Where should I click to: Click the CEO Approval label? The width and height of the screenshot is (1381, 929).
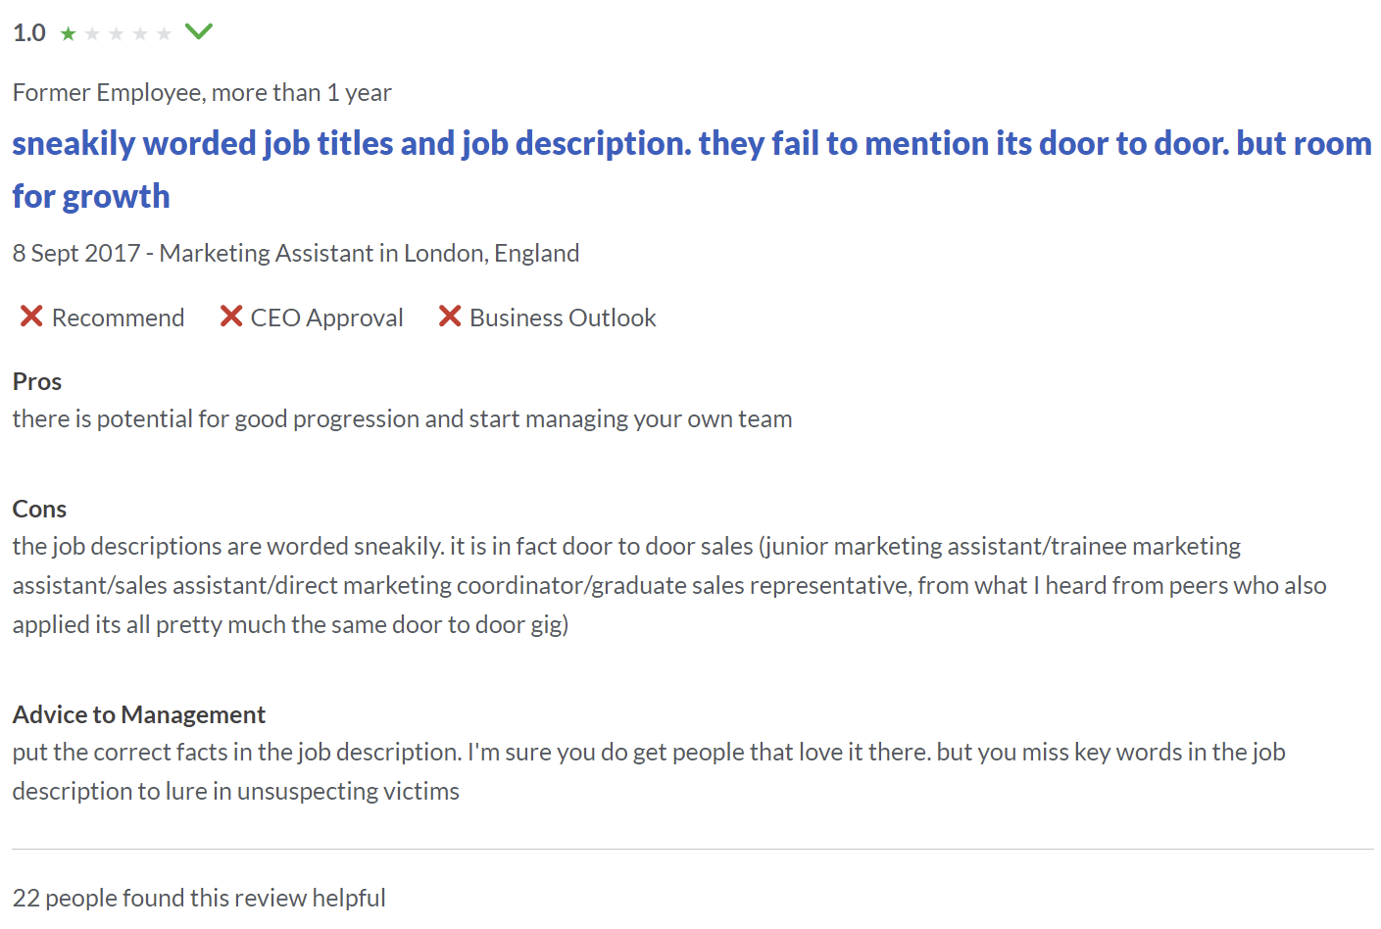pos(326,318)
